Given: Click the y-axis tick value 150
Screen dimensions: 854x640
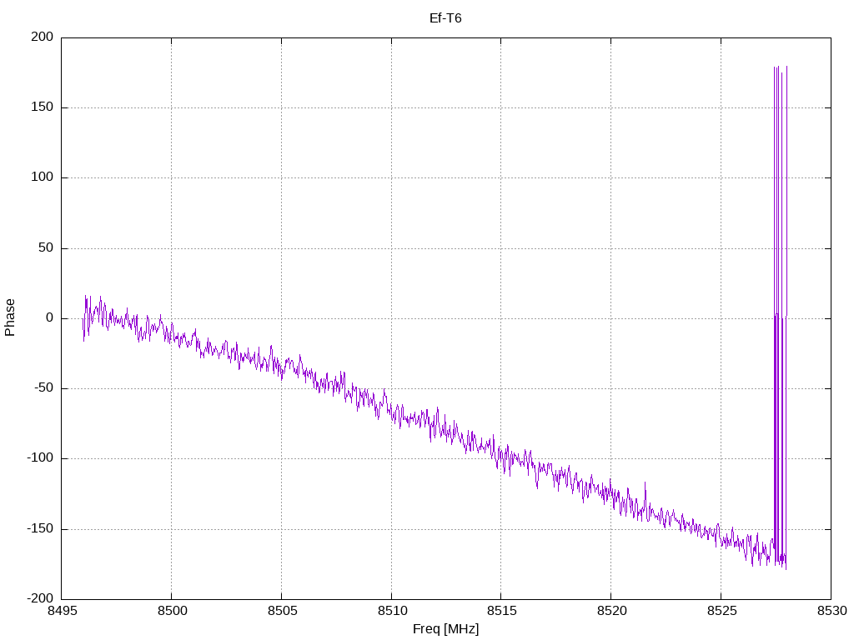Looking at the screenshot, I should [x=43, y=107].
